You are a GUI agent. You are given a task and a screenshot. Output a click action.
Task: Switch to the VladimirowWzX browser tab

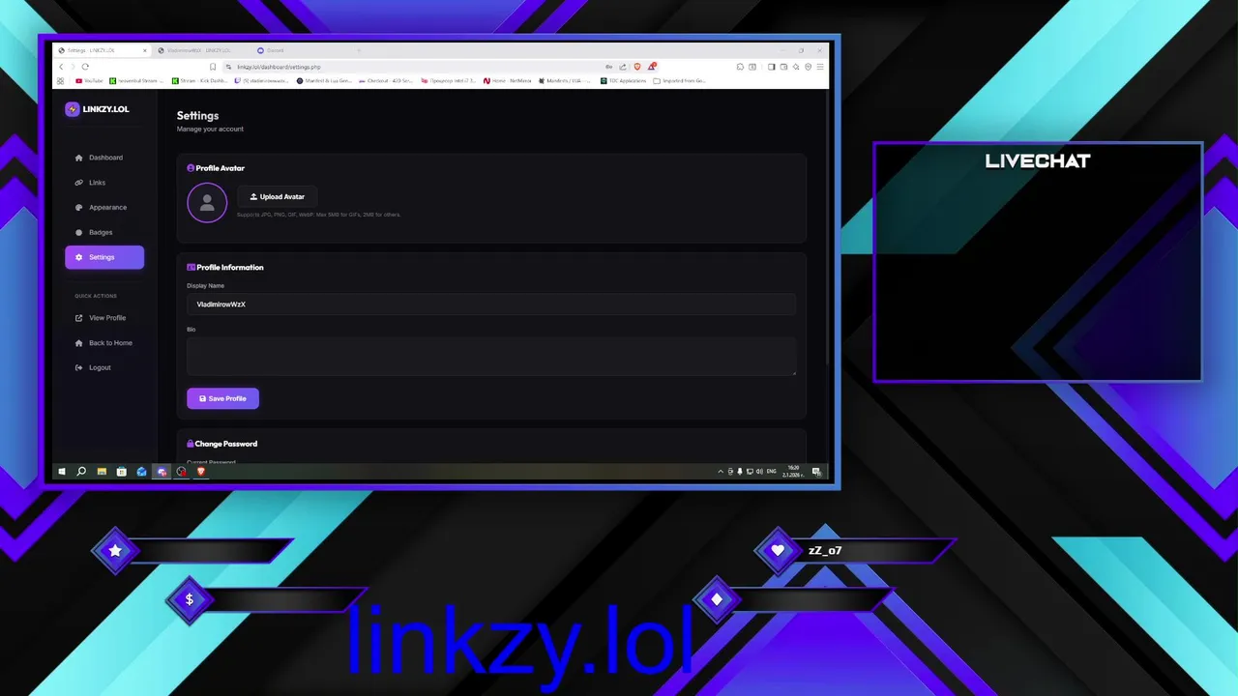click(198, 50)
